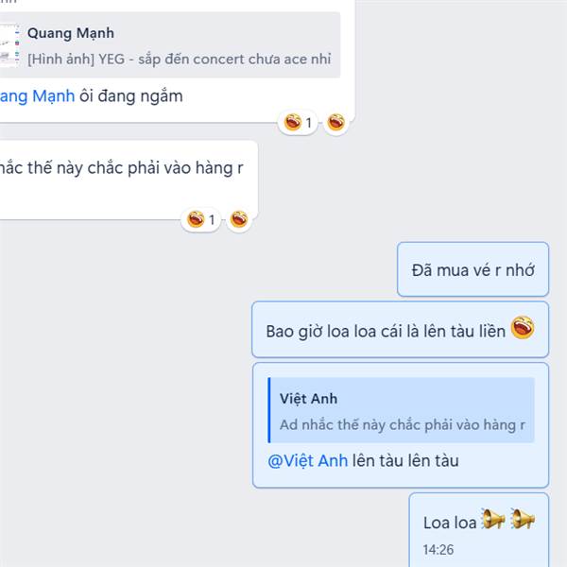
Task: Jump to quoted Quang Mạnh '[Hình ảnh] YEG' message
Action: [170, 44]
